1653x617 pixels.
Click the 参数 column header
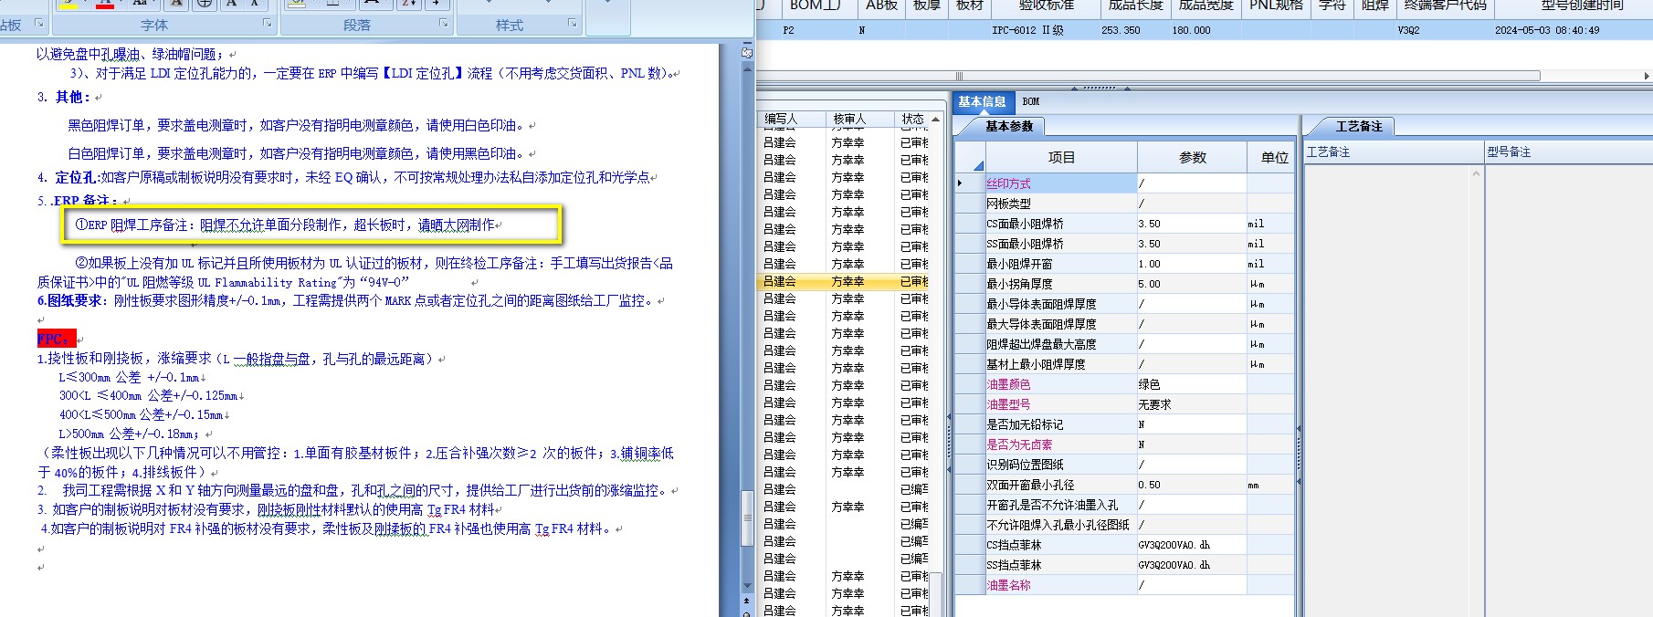coord(1192,157)
